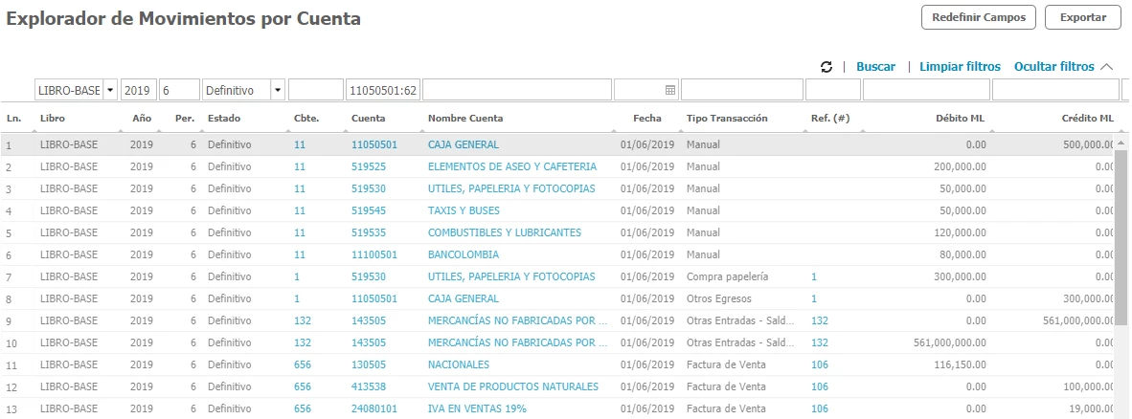The image size is (1132, 419).
Task: Open reference 132 link in row 9
Action: 820,320
